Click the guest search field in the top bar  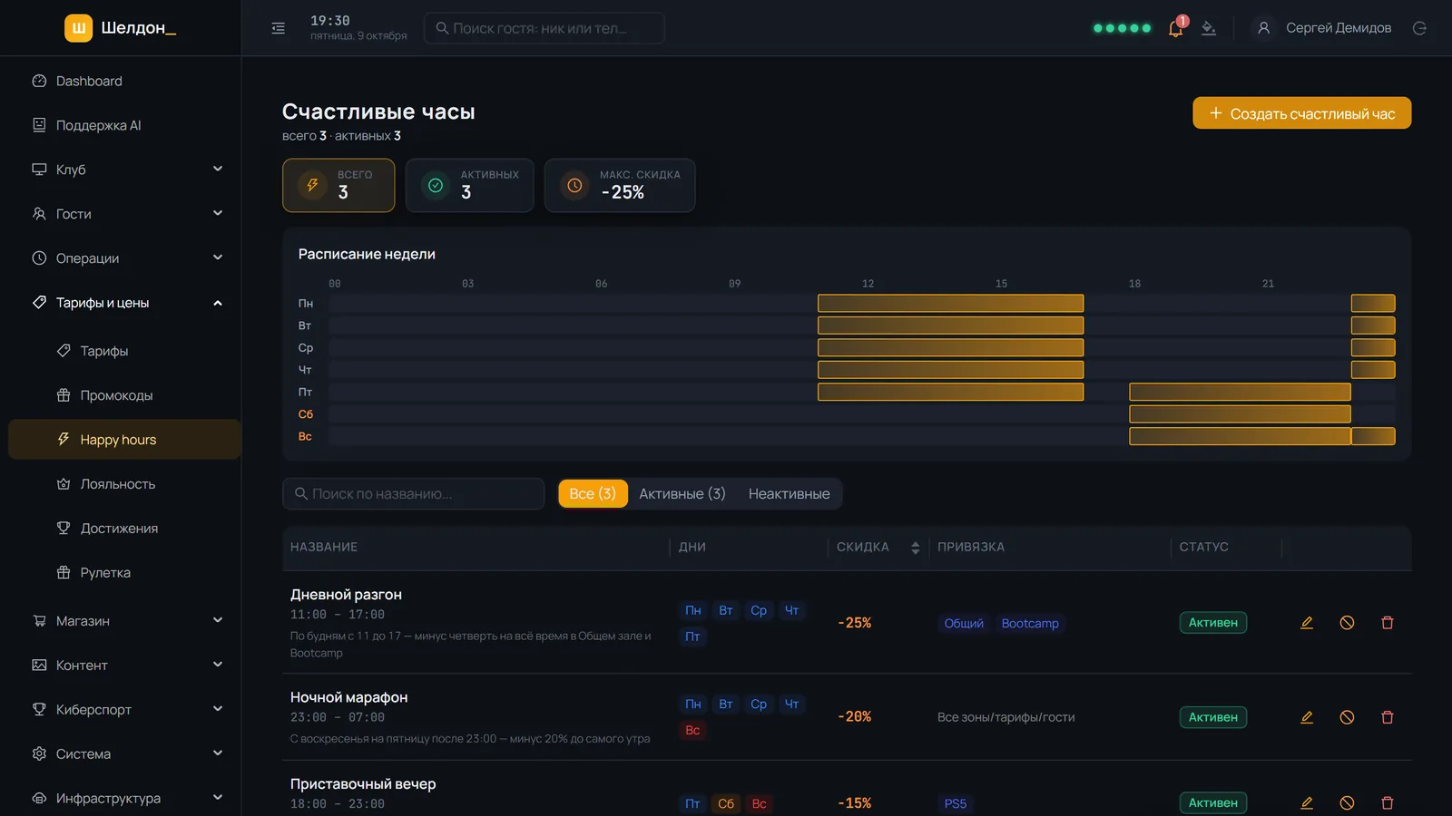(544, 28)
